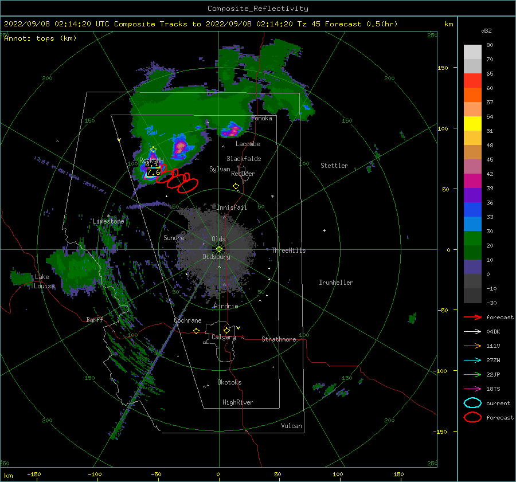This screenshot has height=482, width=516.
Task: Click the Didsbury city label
Action: [217, 257]
